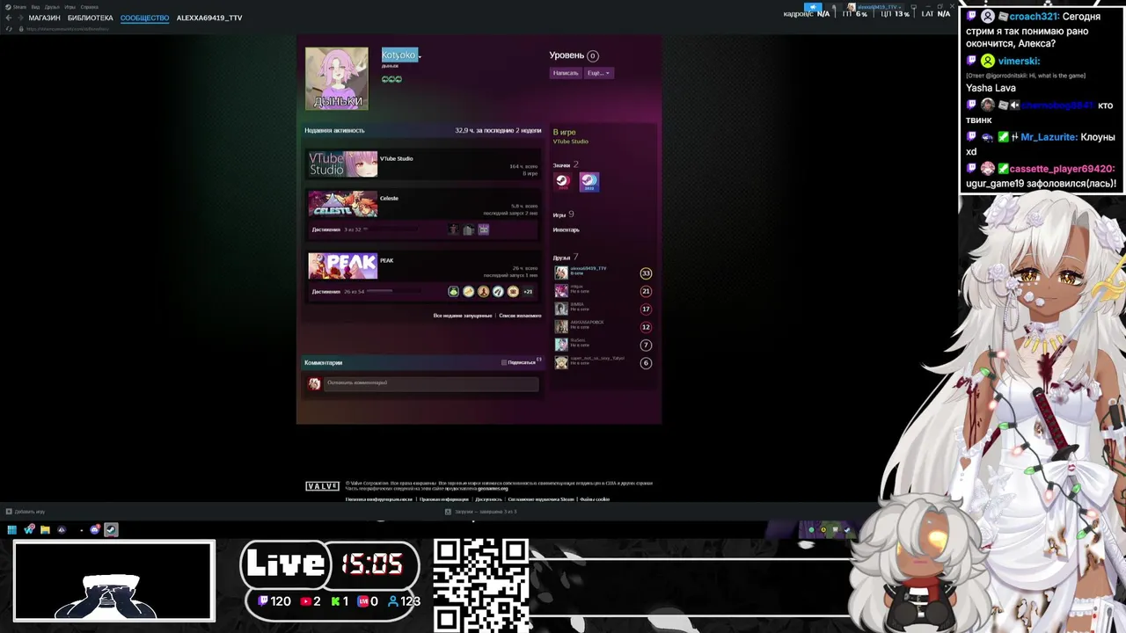
Task: Click Добавить игру at the bottom left
Action: 26,511
